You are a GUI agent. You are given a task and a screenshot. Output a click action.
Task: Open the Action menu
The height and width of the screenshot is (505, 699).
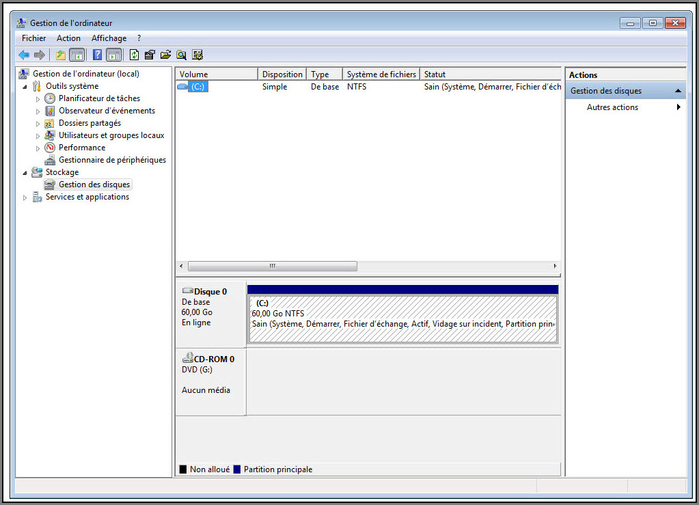coord(68,38)
